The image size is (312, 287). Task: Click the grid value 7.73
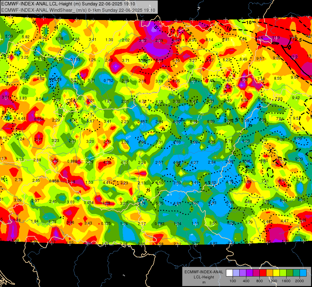point(4,117)
